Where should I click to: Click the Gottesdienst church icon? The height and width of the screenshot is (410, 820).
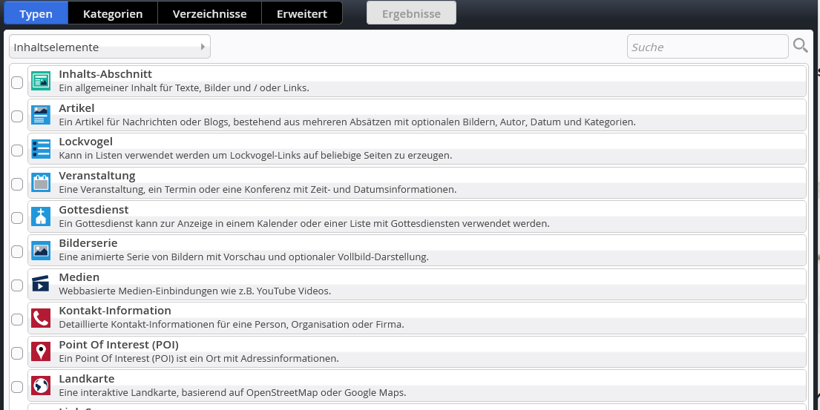[x=41, y=216]
